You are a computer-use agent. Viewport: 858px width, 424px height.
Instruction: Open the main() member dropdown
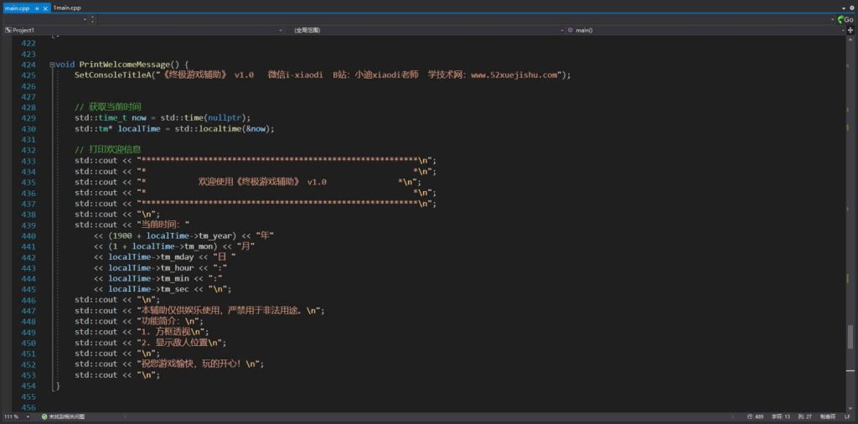(704, 30)
